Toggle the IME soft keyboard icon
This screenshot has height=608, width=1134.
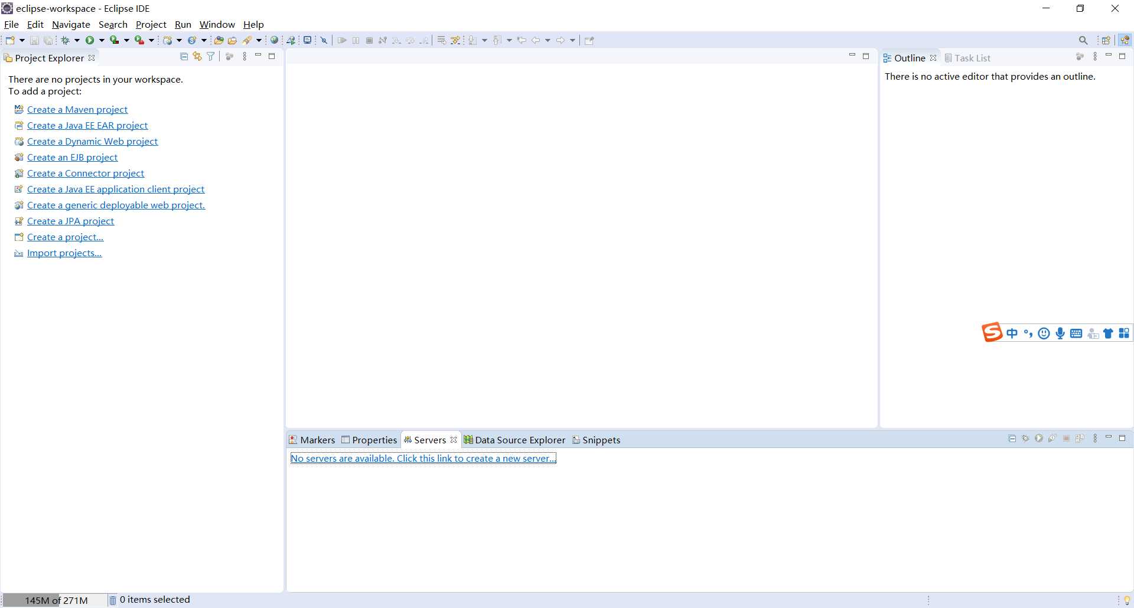(1076, 334)
